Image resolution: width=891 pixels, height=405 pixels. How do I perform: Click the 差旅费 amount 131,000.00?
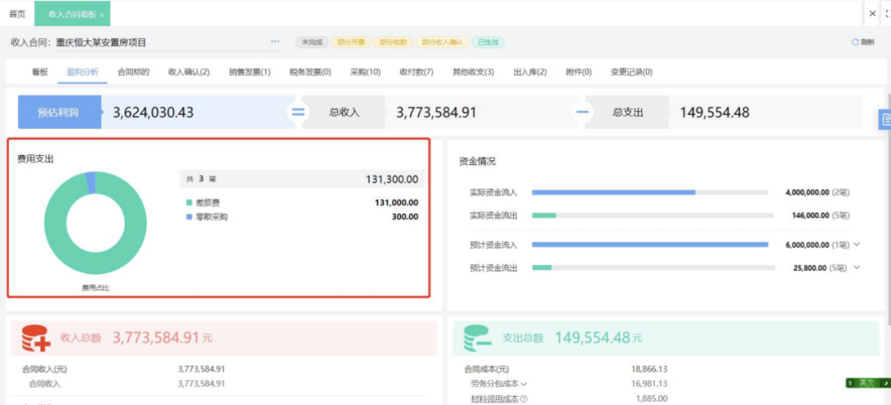click(x=397, y=202)
